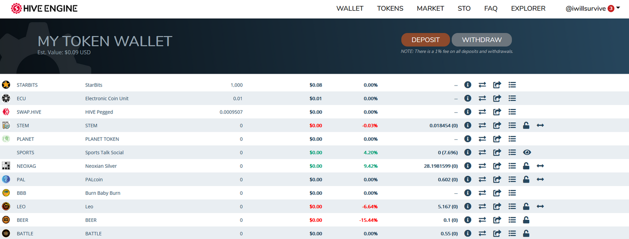Open info icon for LEO token

(468, 207)
